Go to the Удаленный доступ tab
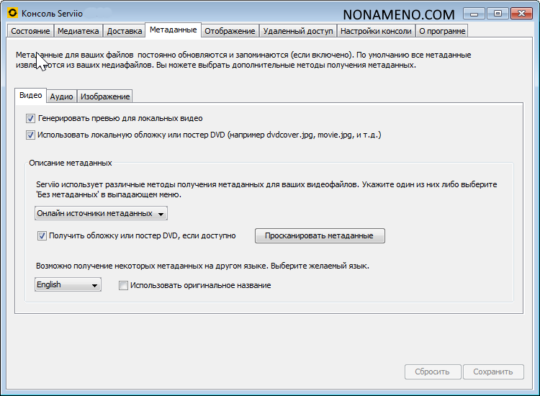The image size is (540, 396). [x=297, y=31]
